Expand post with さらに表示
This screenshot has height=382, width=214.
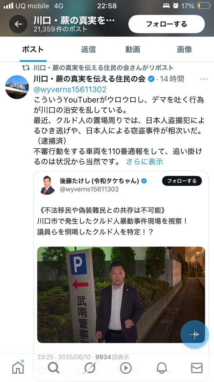[145, 161]
